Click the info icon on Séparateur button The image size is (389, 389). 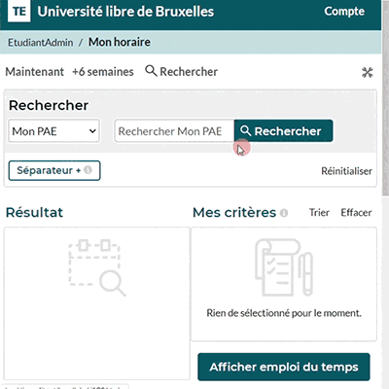88,170
